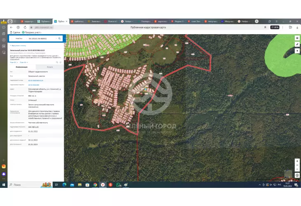Open the sidebar screencast icon
Viewport: 301px width, 206px height.
4,52
